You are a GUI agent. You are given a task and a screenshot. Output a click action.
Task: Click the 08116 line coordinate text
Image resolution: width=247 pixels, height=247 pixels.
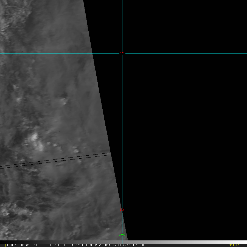110,245
